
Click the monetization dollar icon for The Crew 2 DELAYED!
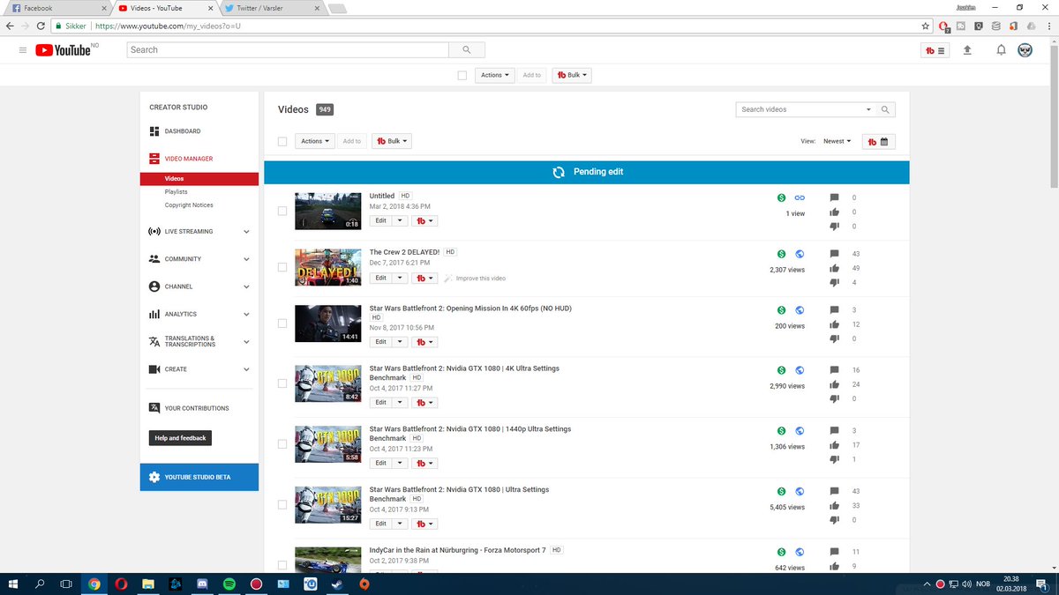click(781, 254)
